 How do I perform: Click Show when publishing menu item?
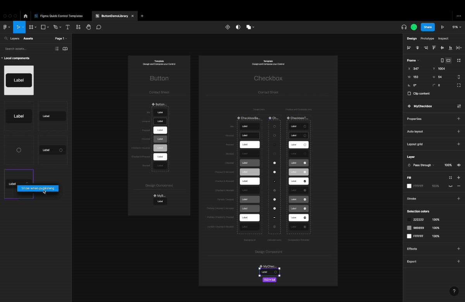point(38,188)
